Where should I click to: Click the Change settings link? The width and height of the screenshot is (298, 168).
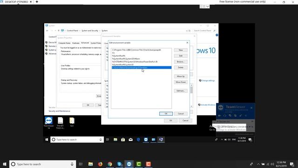pyautogui.click(x=208, y=81)
